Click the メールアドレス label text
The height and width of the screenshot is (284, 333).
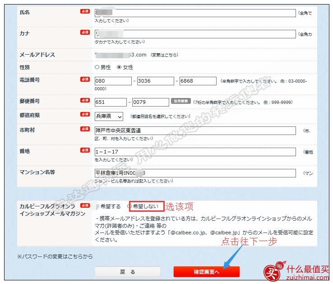click(37, 55)
